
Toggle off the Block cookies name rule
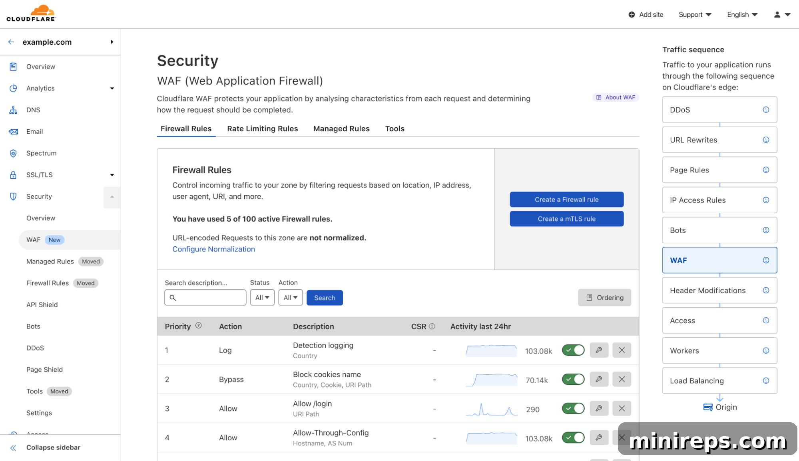[x=573, y=379]
